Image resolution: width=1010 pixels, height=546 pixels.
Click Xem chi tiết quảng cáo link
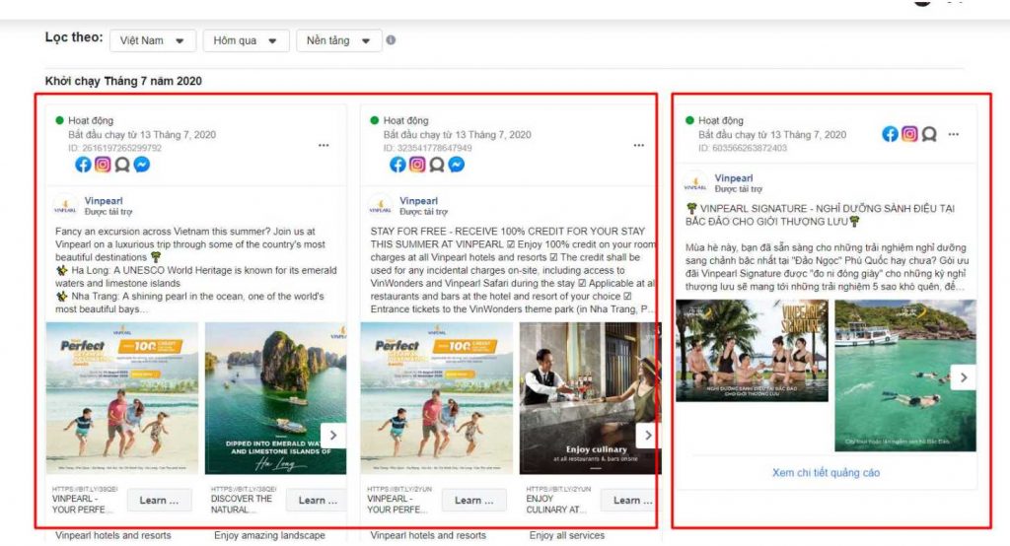(826, 473)
